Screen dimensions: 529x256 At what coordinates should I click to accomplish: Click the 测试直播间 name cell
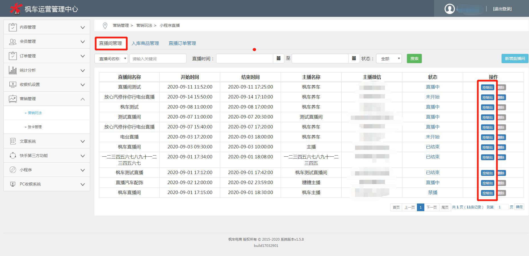coord(129,117)
